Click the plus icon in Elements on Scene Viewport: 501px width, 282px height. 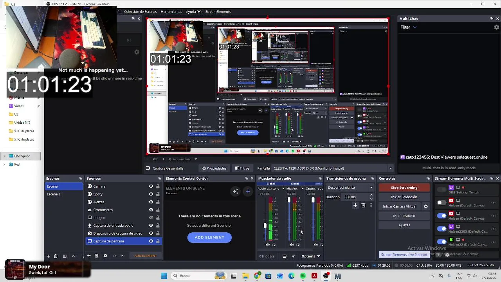(x=248, y=192)
